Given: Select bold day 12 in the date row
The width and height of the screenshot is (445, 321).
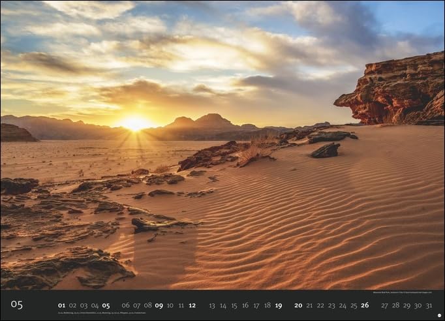Looking at the screenshot, I should [192, 305].
